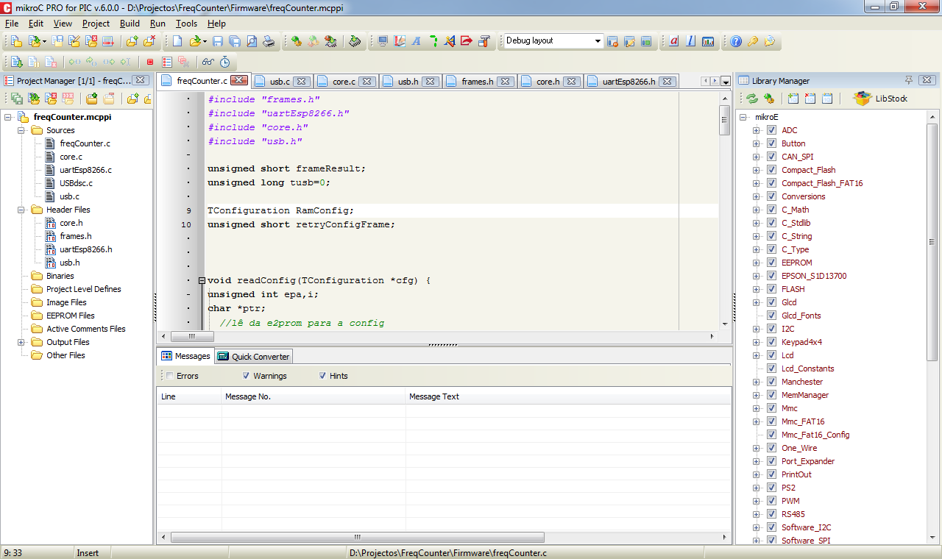Click the blue letter A tool icon
Screen dimensions: 942x559
pos(416,41)
